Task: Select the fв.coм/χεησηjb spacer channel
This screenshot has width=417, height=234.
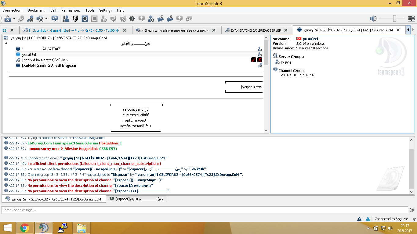Action: coord(136,109)
